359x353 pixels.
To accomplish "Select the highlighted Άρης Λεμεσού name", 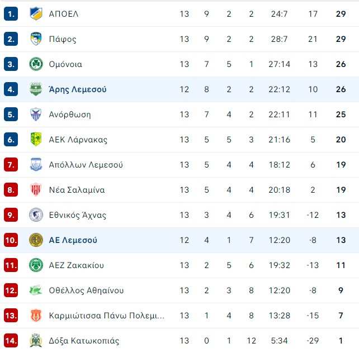I will [x=78, y=89].
